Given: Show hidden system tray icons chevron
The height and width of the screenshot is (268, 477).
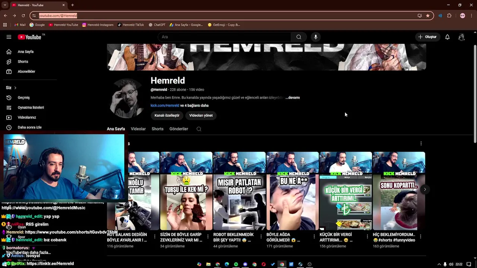Looking at the screenshot, I should click(439, 264).
